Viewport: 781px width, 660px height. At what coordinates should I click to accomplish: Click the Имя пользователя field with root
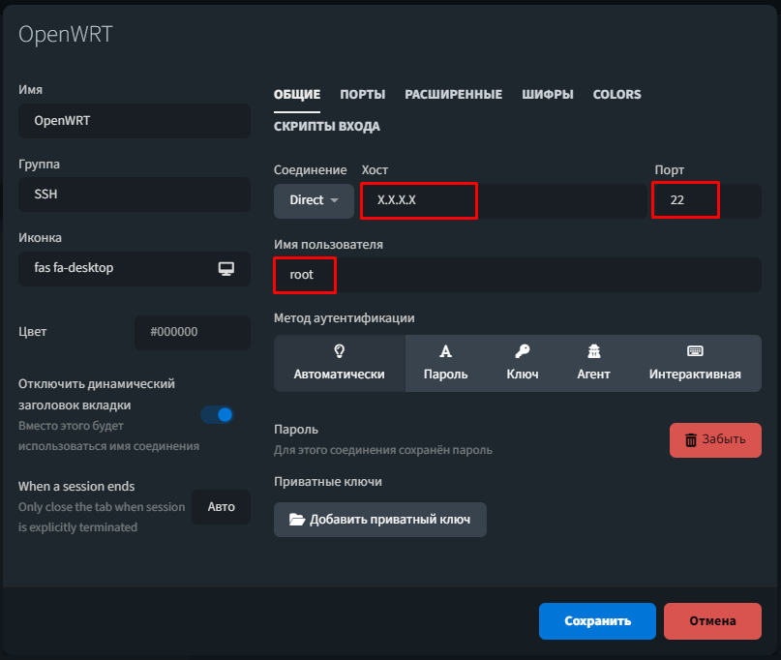pyautogui.click(x=518, y=275)
